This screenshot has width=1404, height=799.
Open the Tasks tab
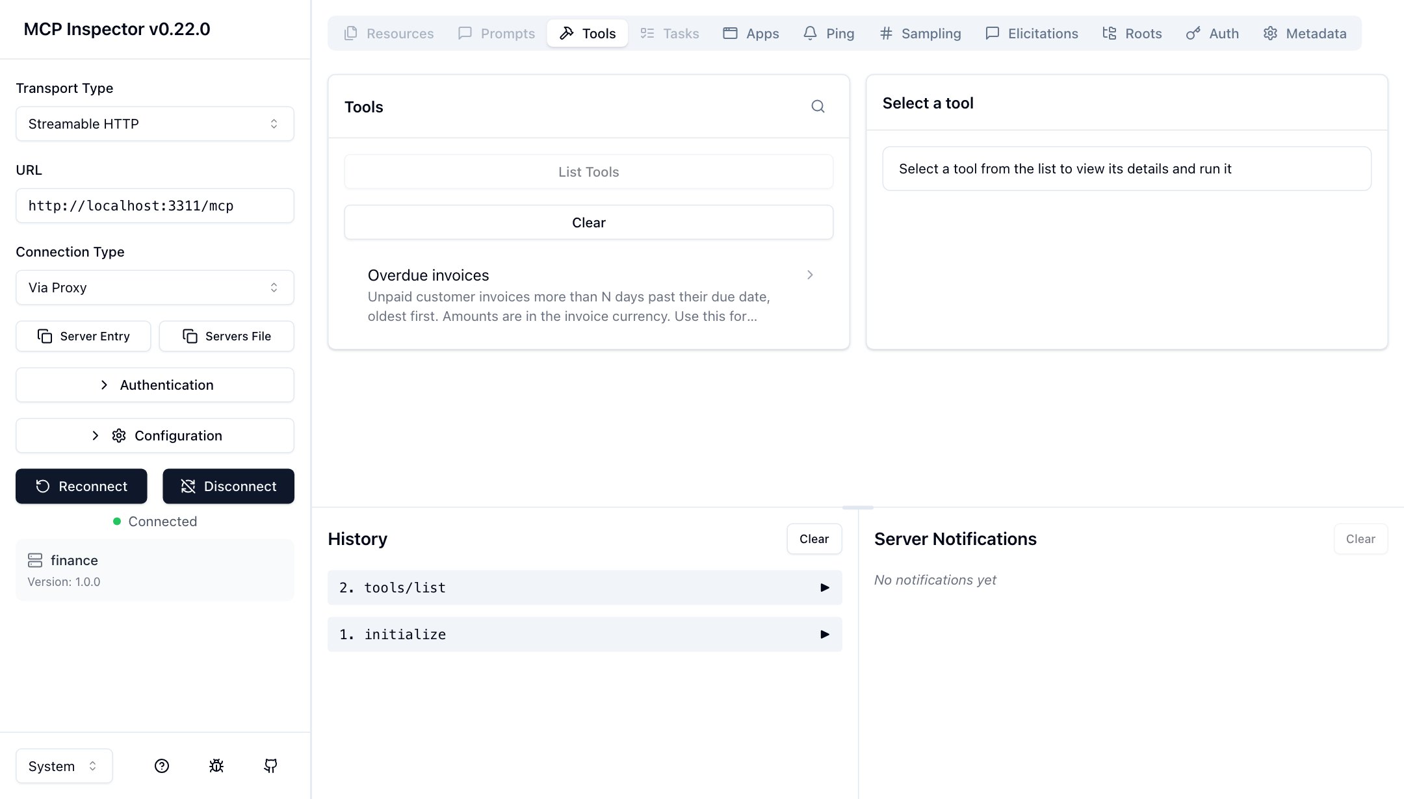click(x=669, y=33)
